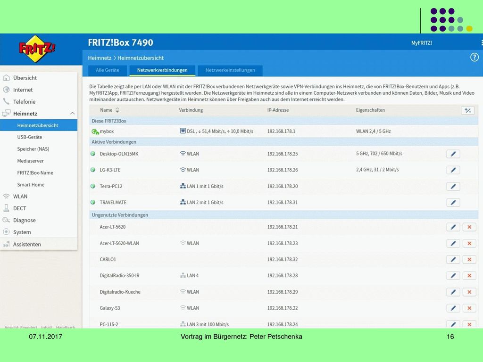Edit the LG-K3-LTE device entry
Viewport: 483px width, 362px height.
pyautogui.click(x=453, y=170)
